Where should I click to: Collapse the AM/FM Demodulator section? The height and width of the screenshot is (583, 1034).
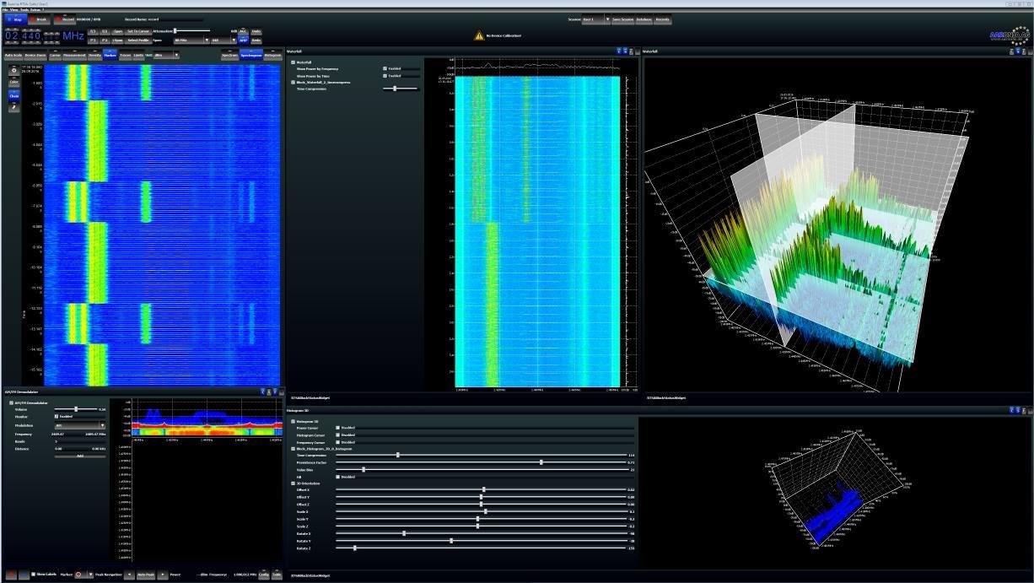point(11,403)
